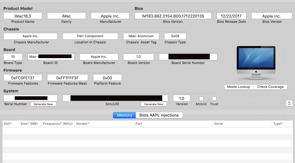
Task: Click the Slot* column header
Action: 11,124
